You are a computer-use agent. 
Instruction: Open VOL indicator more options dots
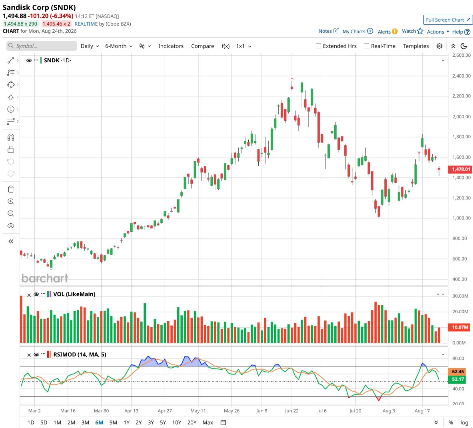tap(43, 294)
